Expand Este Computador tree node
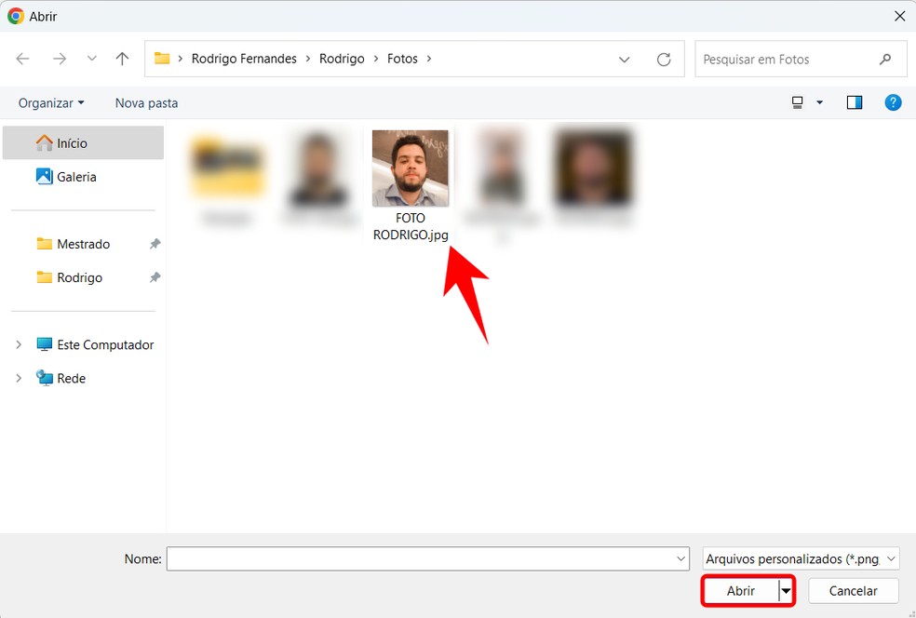The image size is (916, 618). 19,344
